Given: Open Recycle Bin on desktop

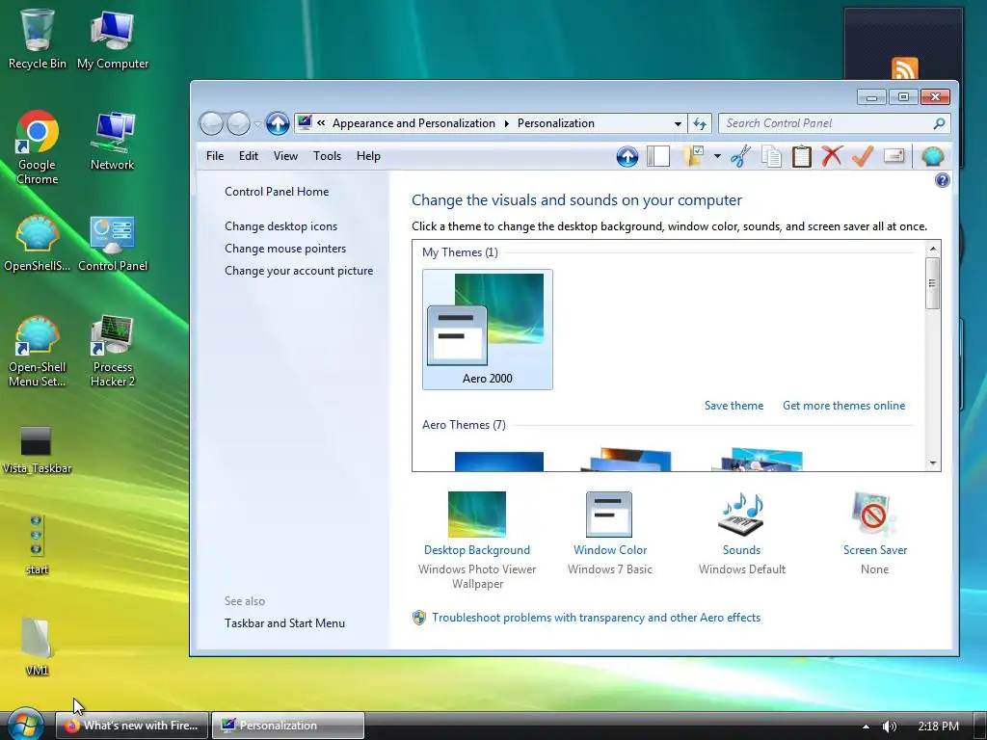Looking at the screenshot, I should coord(38,39).
